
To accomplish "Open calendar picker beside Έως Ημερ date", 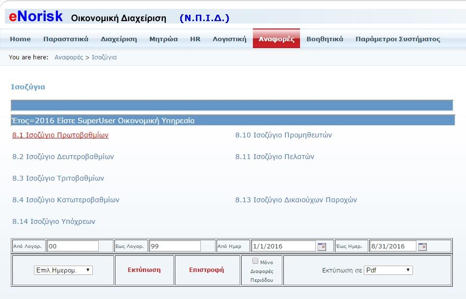I will click(x=422, y=246).
